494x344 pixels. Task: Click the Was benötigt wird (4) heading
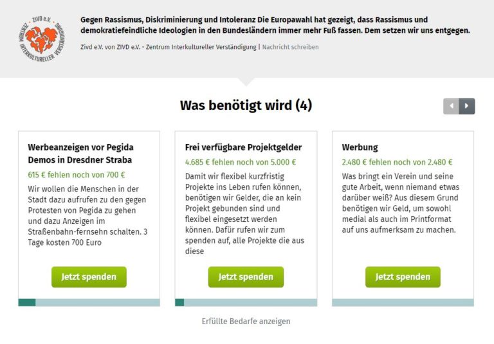246,105
